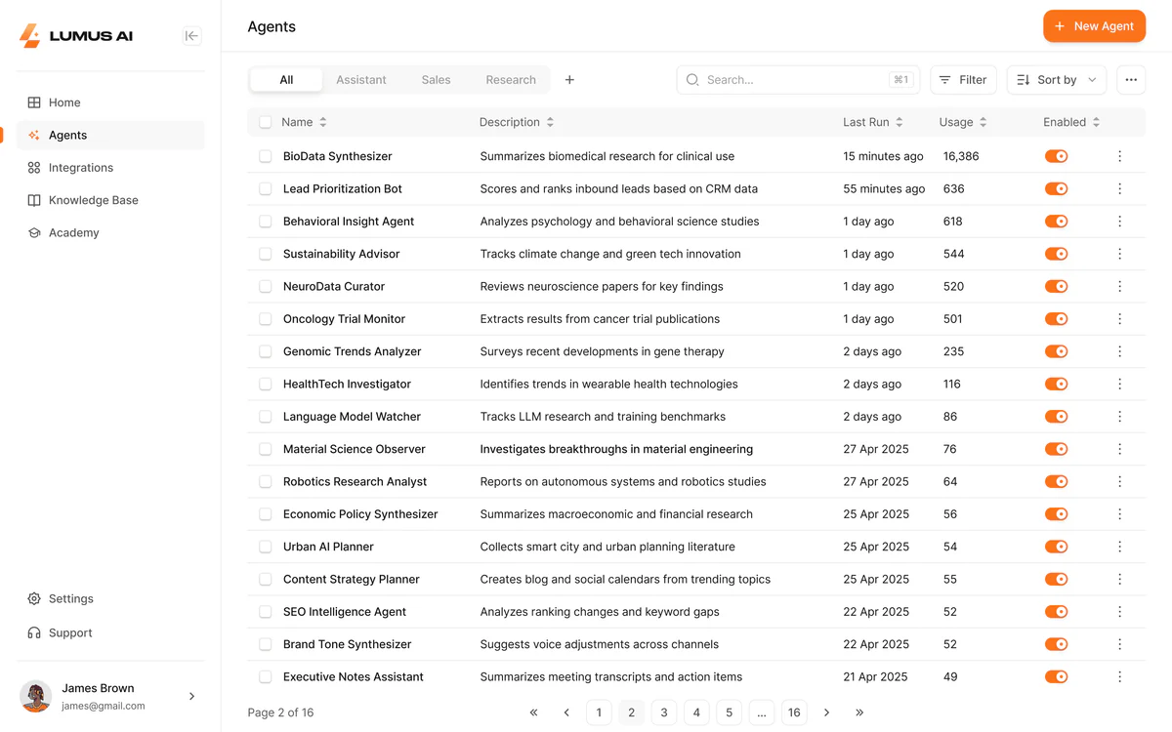Disable the Genomic Trends Analyzer toggle
Screen dimensions: 1172x732
coord(1056,351)
